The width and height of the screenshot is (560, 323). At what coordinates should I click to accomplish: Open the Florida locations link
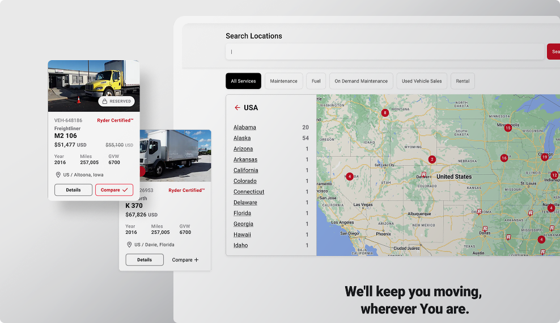tap(242, 213)
